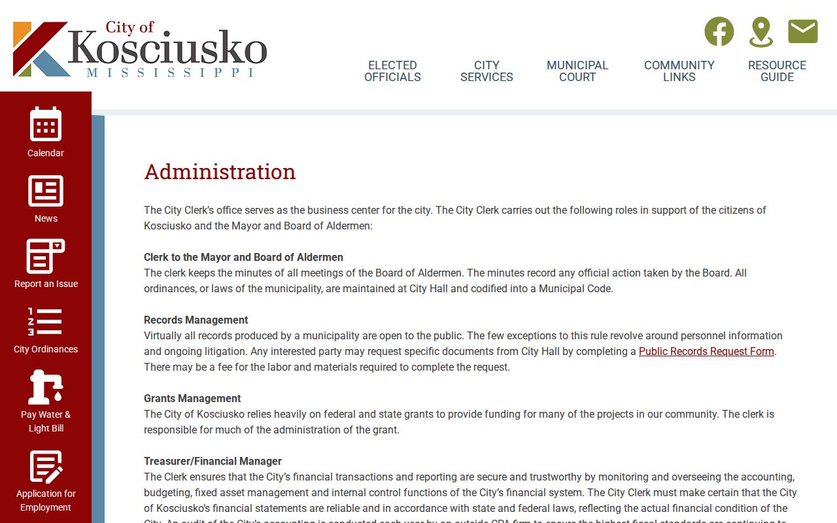This screenshot has height=523, width=837.
Task: Click the Report an Issue icon
Action: tap(46, 256)
